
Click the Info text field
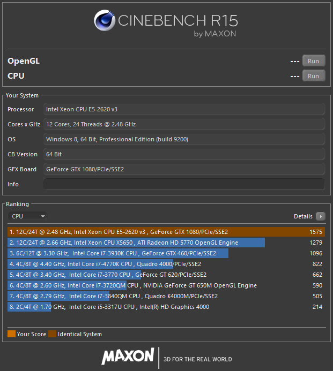pos(184,184)
